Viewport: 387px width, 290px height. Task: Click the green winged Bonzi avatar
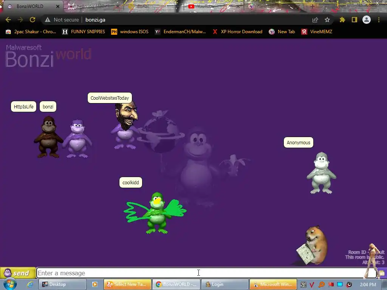click(155, 213)
